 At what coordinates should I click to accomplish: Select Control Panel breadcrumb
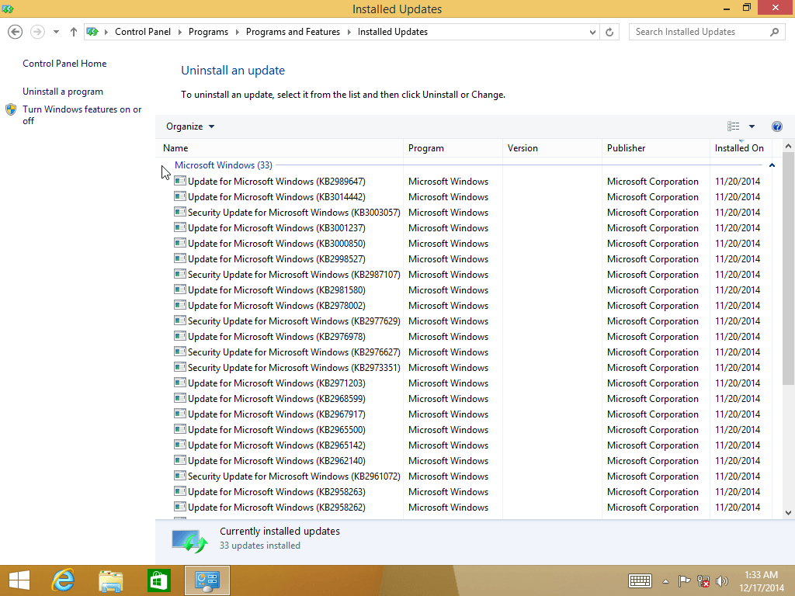point(143,32)
